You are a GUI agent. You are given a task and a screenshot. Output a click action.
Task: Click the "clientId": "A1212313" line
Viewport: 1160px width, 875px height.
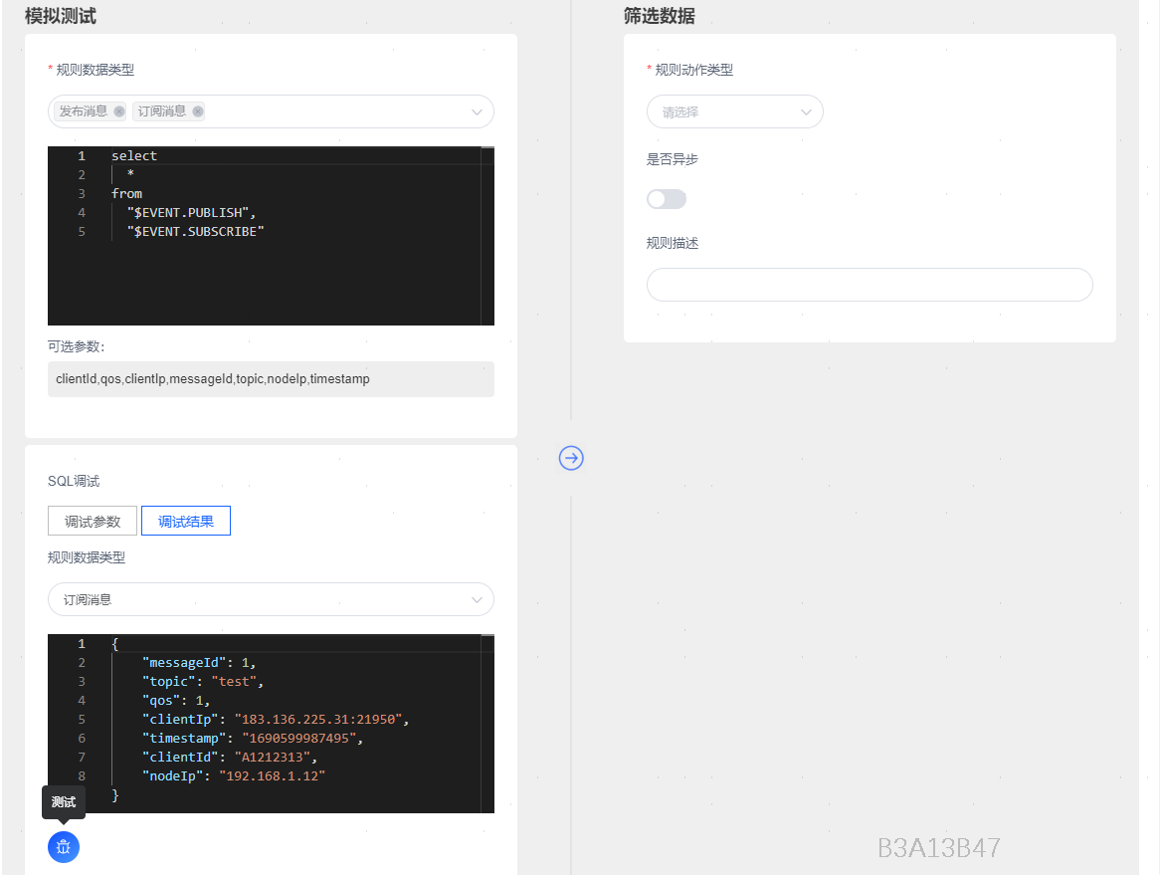[x=230, y=758]
